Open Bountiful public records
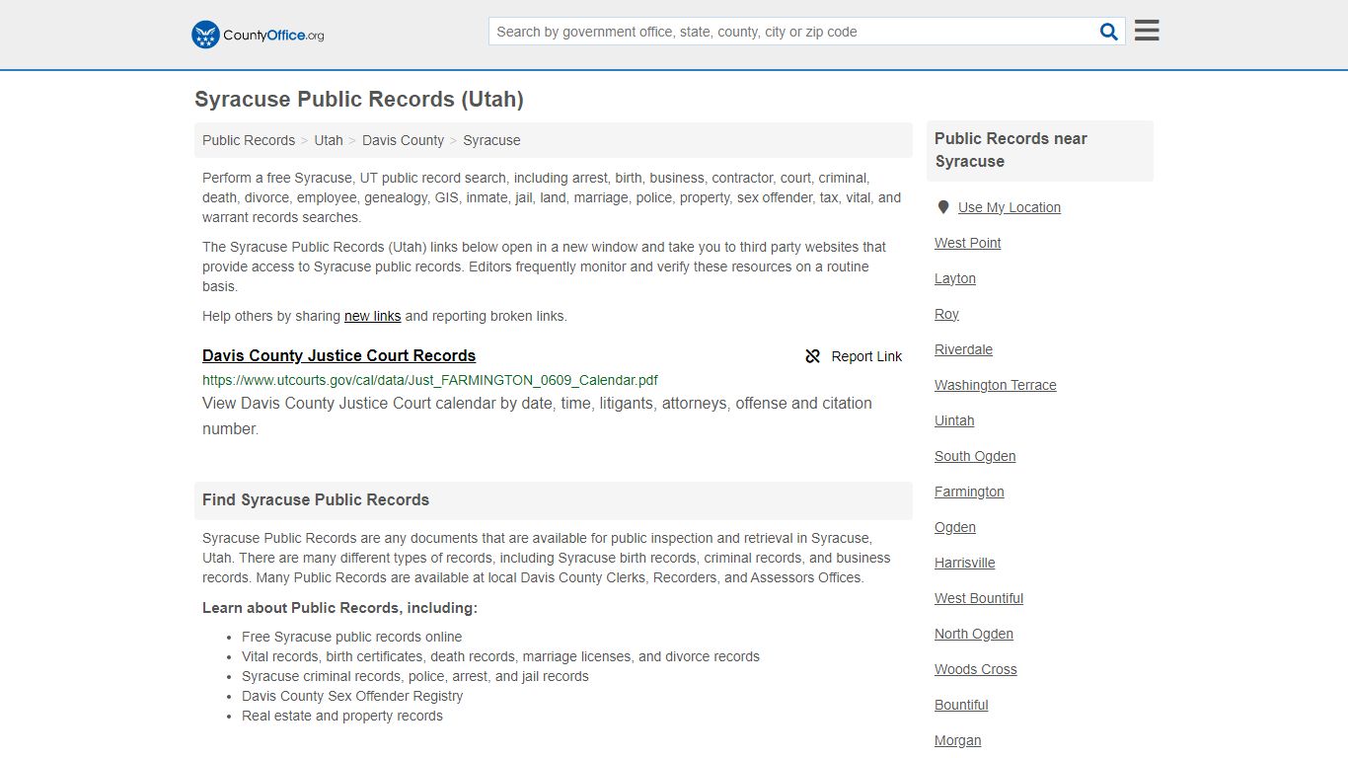Image resolution: width=1348 pixels, height=758 pixels. coord(961,705)
